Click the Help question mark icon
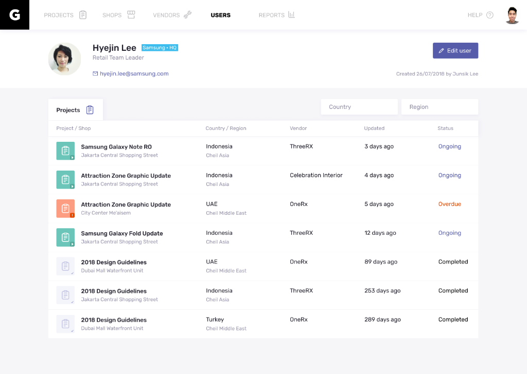This screenshot has height=374, width=527. [x=490, y=15]
